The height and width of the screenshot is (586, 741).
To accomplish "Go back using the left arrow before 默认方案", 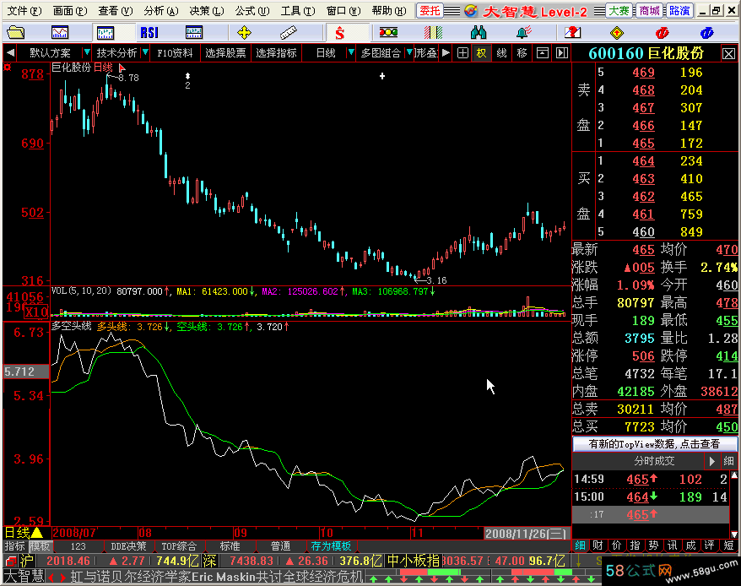I will coord(10,52).
